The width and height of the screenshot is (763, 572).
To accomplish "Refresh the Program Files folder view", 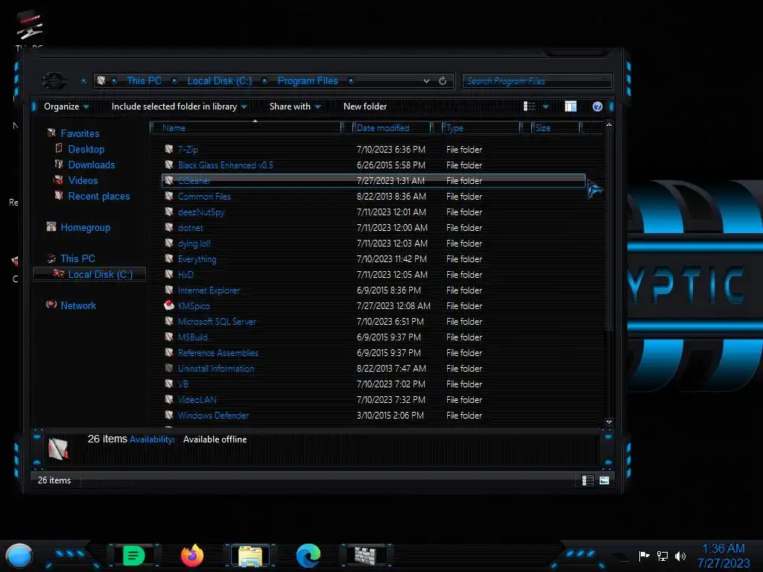I will 443,81.
